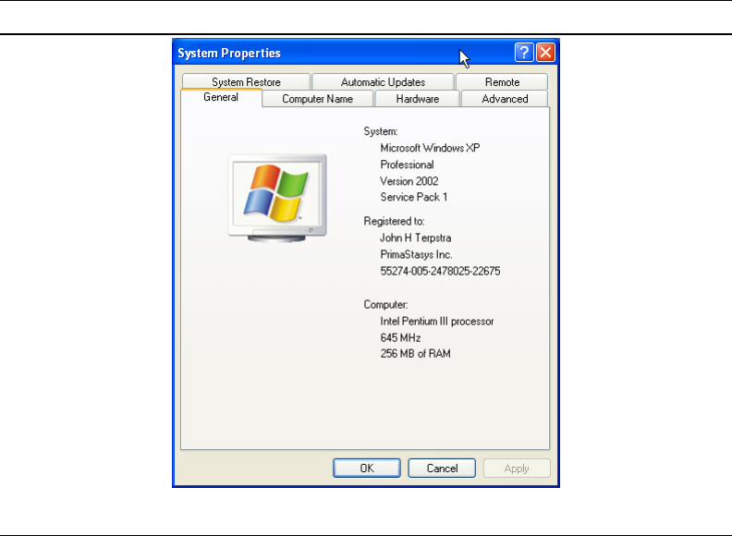The width and height of the screenshot is (732, 536).
Task: Click 'Intel Pentium III processor' text
Action: 436,322
